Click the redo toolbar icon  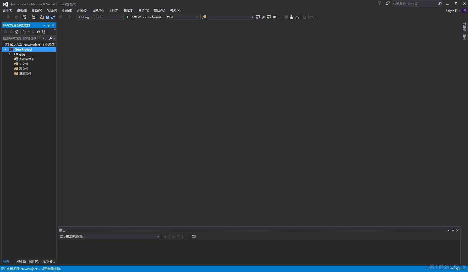coord(69,17)
